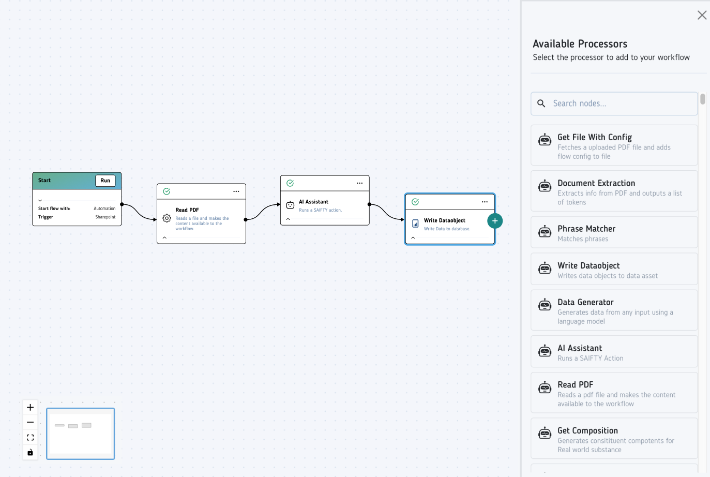This screenshot has width=710, height=477.
Task: Click the Run button on Start node
Action: (x=105, y=181)
